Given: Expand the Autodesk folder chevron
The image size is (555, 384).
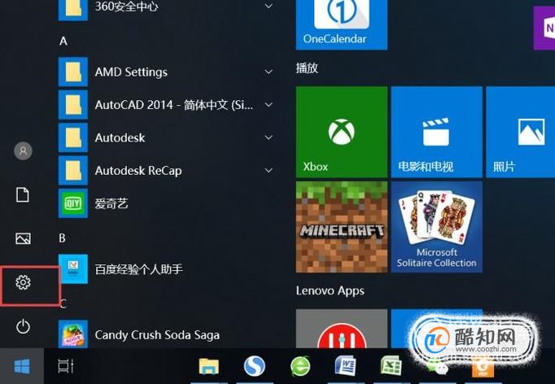Looking at the screenshot, I should [x=269, y=137].
